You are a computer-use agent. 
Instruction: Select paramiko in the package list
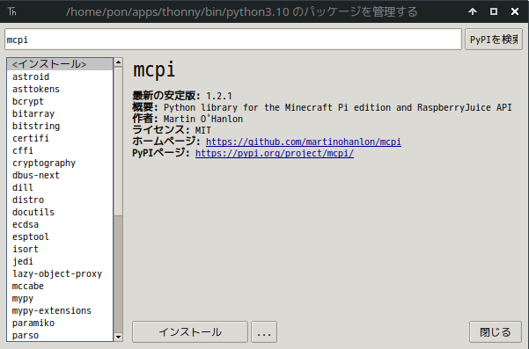point(60,323)
